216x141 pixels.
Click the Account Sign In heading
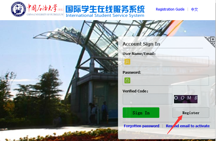[141, 44]
